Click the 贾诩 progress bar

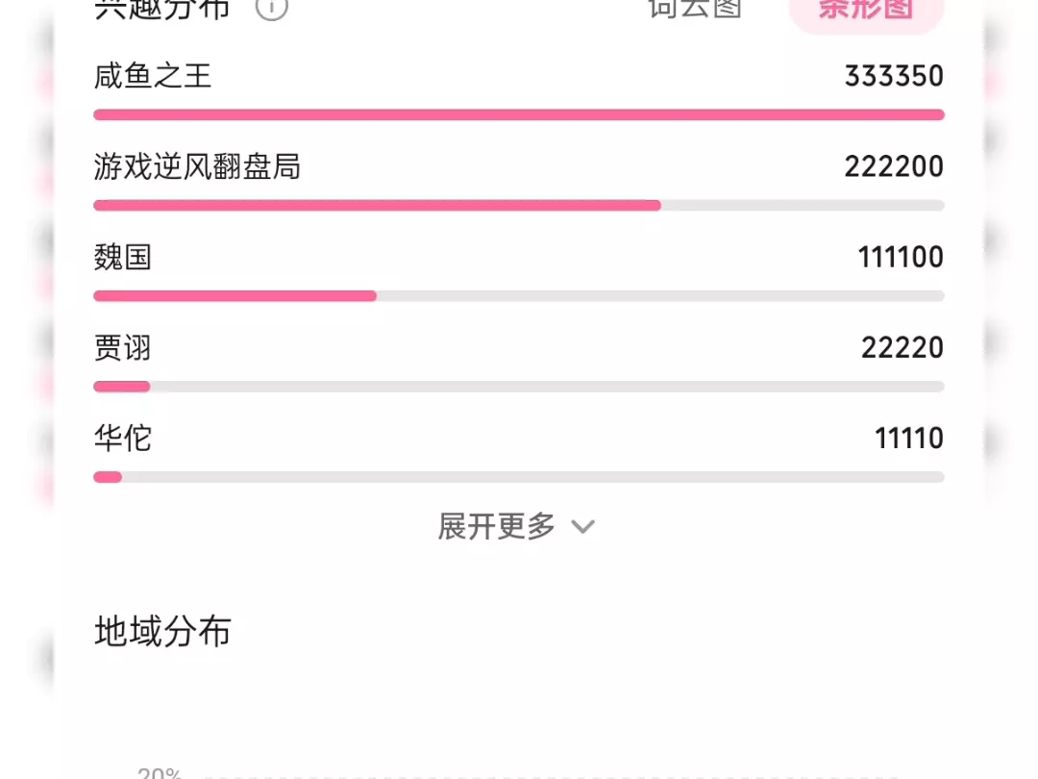[518, 387]
